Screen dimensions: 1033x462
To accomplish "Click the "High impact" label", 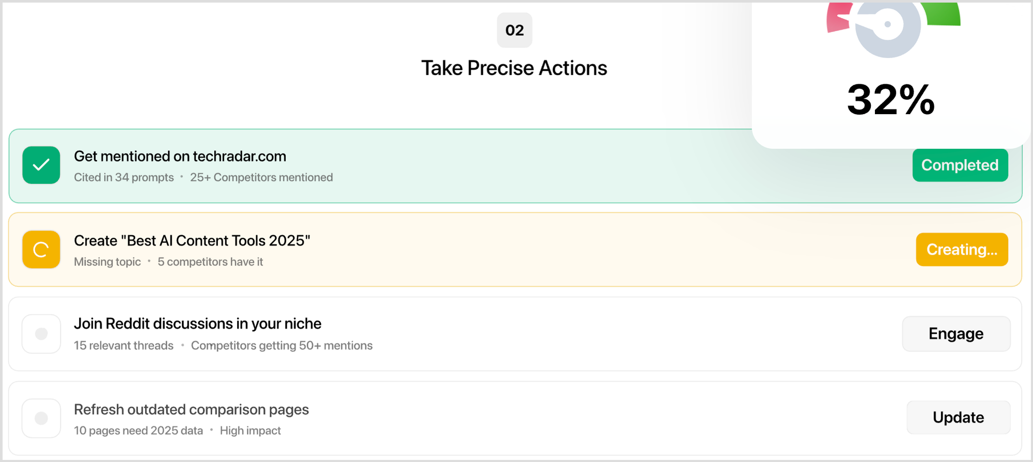I will point(250,430).
